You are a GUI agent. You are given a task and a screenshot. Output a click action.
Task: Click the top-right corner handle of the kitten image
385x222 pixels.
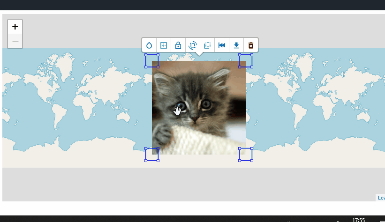click(x=246, y=61)
